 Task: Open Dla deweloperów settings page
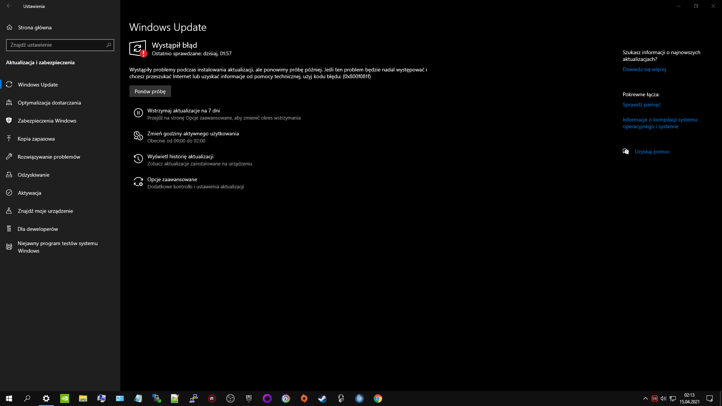coord(38,229)
